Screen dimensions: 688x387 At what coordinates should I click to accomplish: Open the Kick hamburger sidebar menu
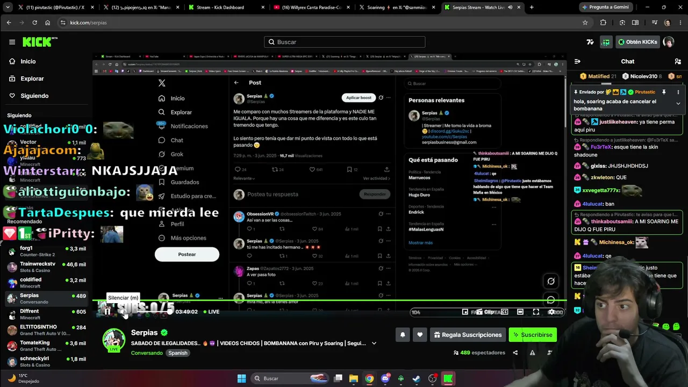click(x=12, y=42)
